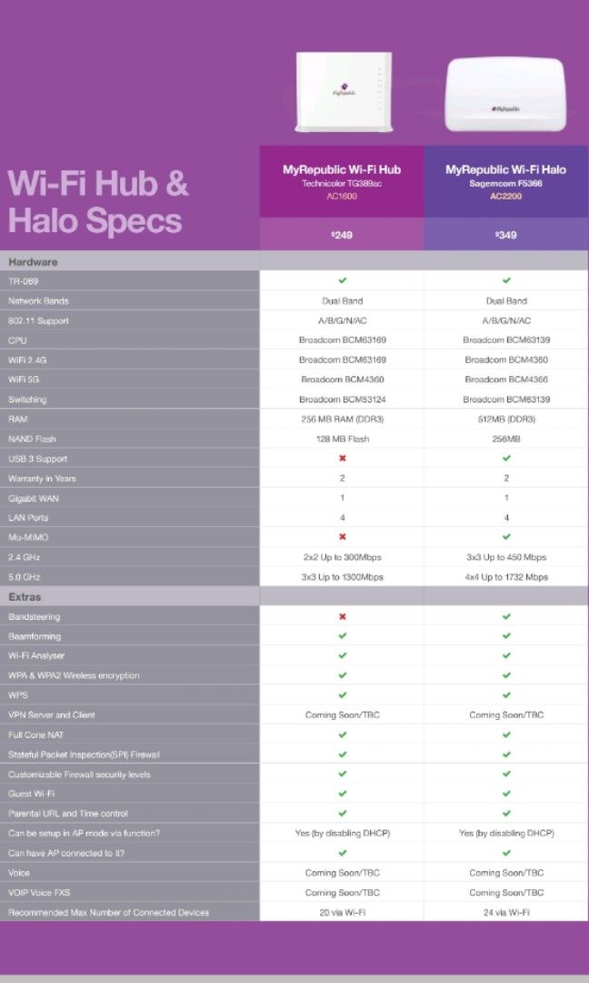
Task: Click the red cross in Bandsteering row
Action: pyautogui.click(x=342, y=616)
